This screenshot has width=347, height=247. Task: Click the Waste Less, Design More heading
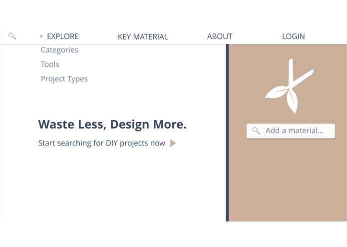point(112,124)
